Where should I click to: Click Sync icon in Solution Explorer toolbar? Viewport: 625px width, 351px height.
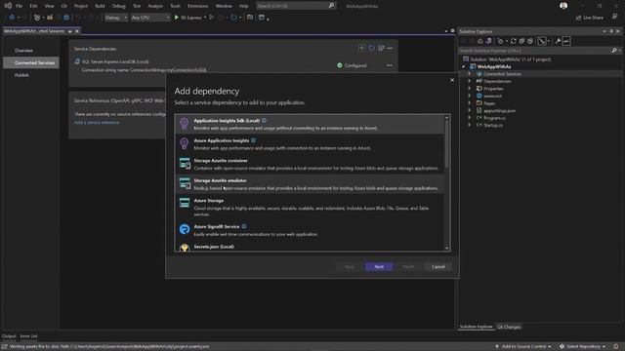pos(514,41)
